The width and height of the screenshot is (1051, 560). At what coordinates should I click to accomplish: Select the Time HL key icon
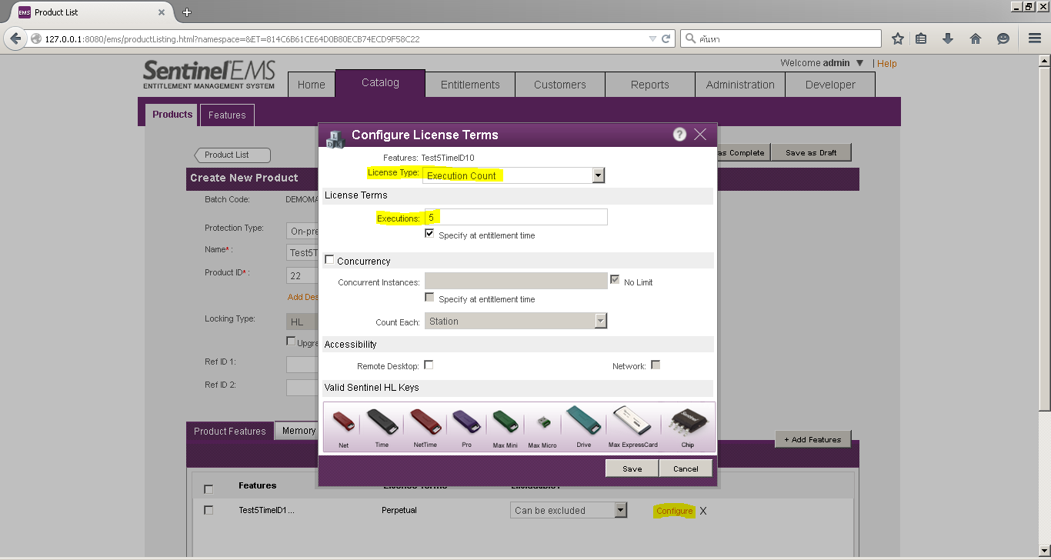382,422
